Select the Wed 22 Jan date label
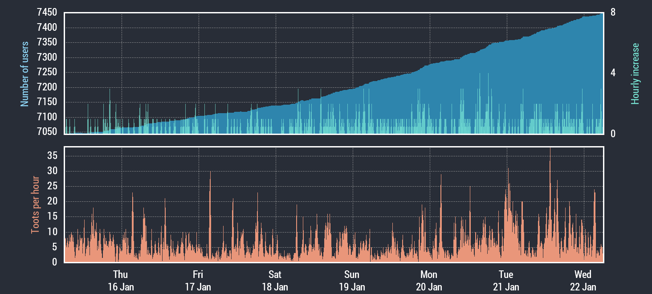 [583, 280]
